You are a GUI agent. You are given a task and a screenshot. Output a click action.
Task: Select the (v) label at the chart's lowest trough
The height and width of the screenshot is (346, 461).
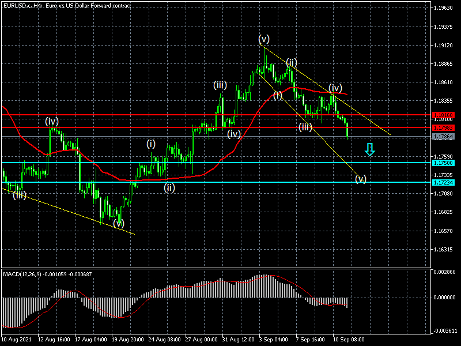coord(119,223)
